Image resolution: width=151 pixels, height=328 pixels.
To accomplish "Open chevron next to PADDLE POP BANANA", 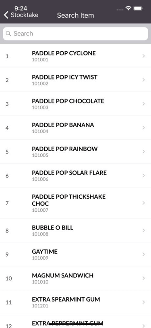I will click(x=143, y=128).
